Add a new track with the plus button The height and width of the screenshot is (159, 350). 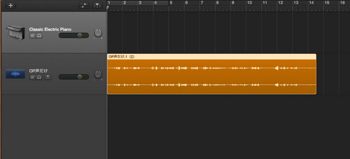[x=10, y=5]
